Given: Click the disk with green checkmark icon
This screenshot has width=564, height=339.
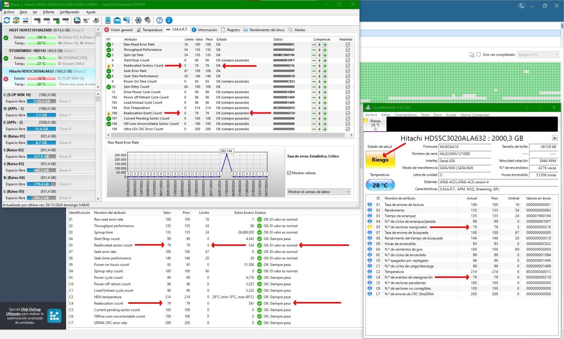Looking at the screenshot, I should pos(56,20).
